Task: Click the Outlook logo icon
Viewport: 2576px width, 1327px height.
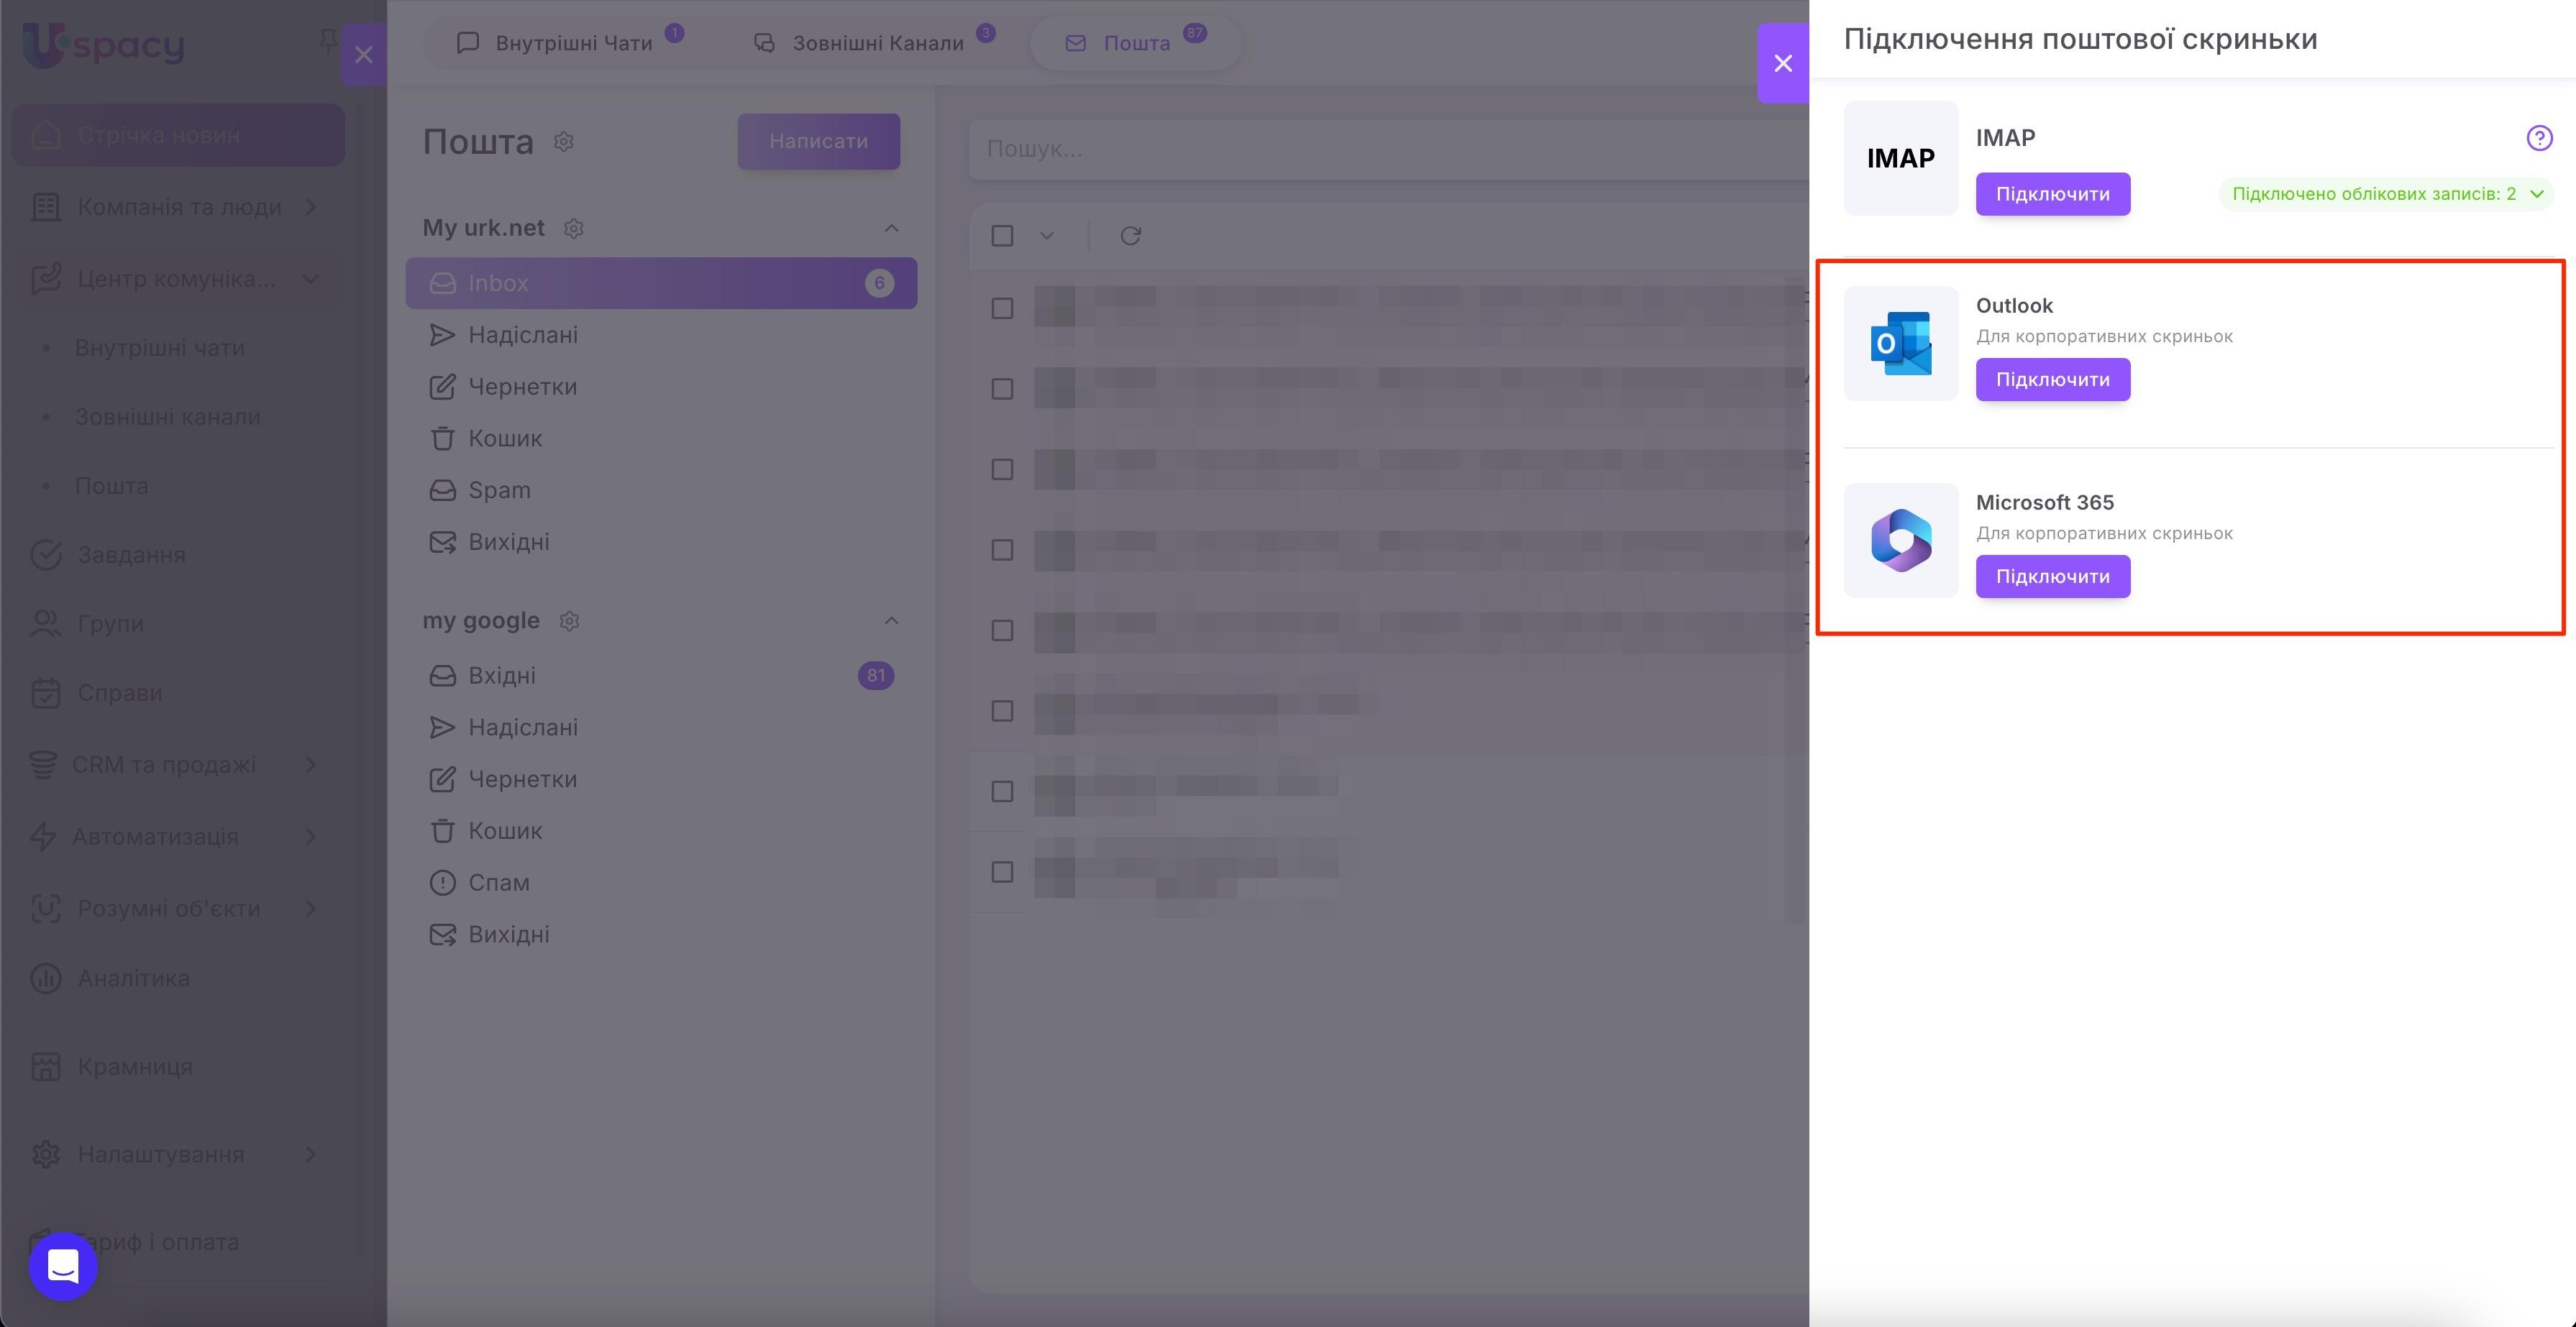Action: pyautogui.click(x=1900, y=344)
